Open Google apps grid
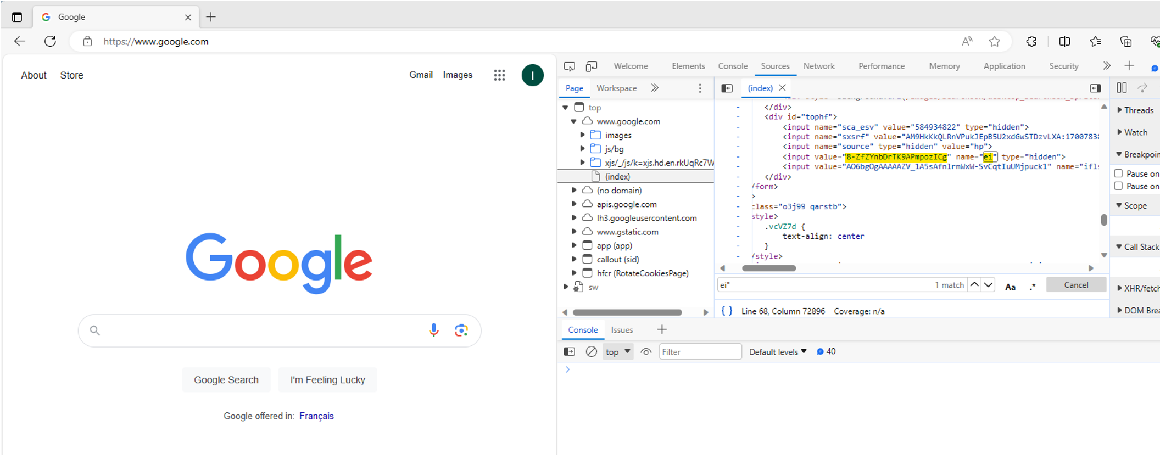Viewport: 1160px width, 465px height. (x=499, y=75)
